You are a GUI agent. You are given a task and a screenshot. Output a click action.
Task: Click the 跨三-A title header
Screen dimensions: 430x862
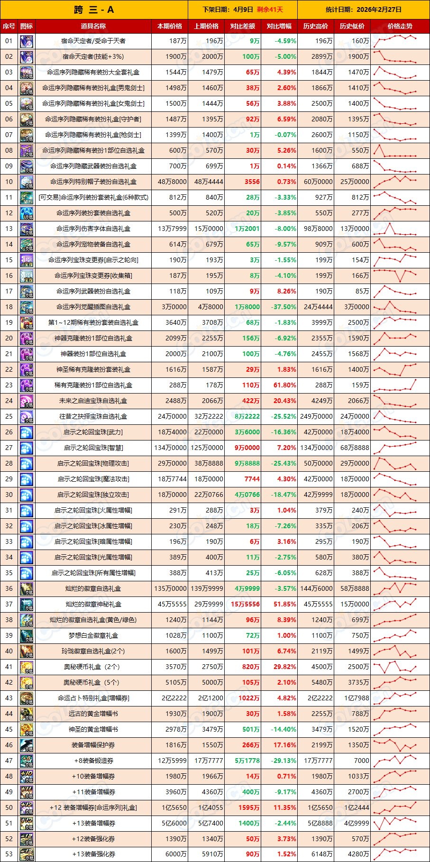tap(94, 9)
